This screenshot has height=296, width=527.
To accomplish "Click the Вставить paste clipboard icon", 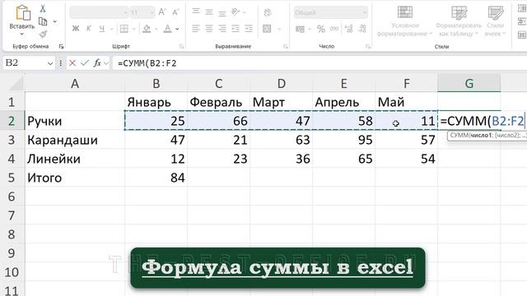I will (23, 13).
